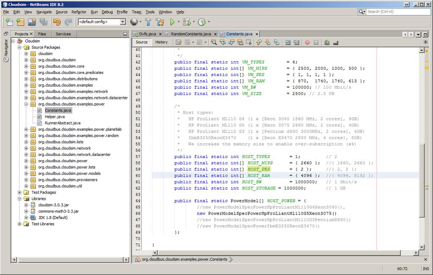Run the project with green play icon
433x275 pixels.
click(x=172, y=22)
